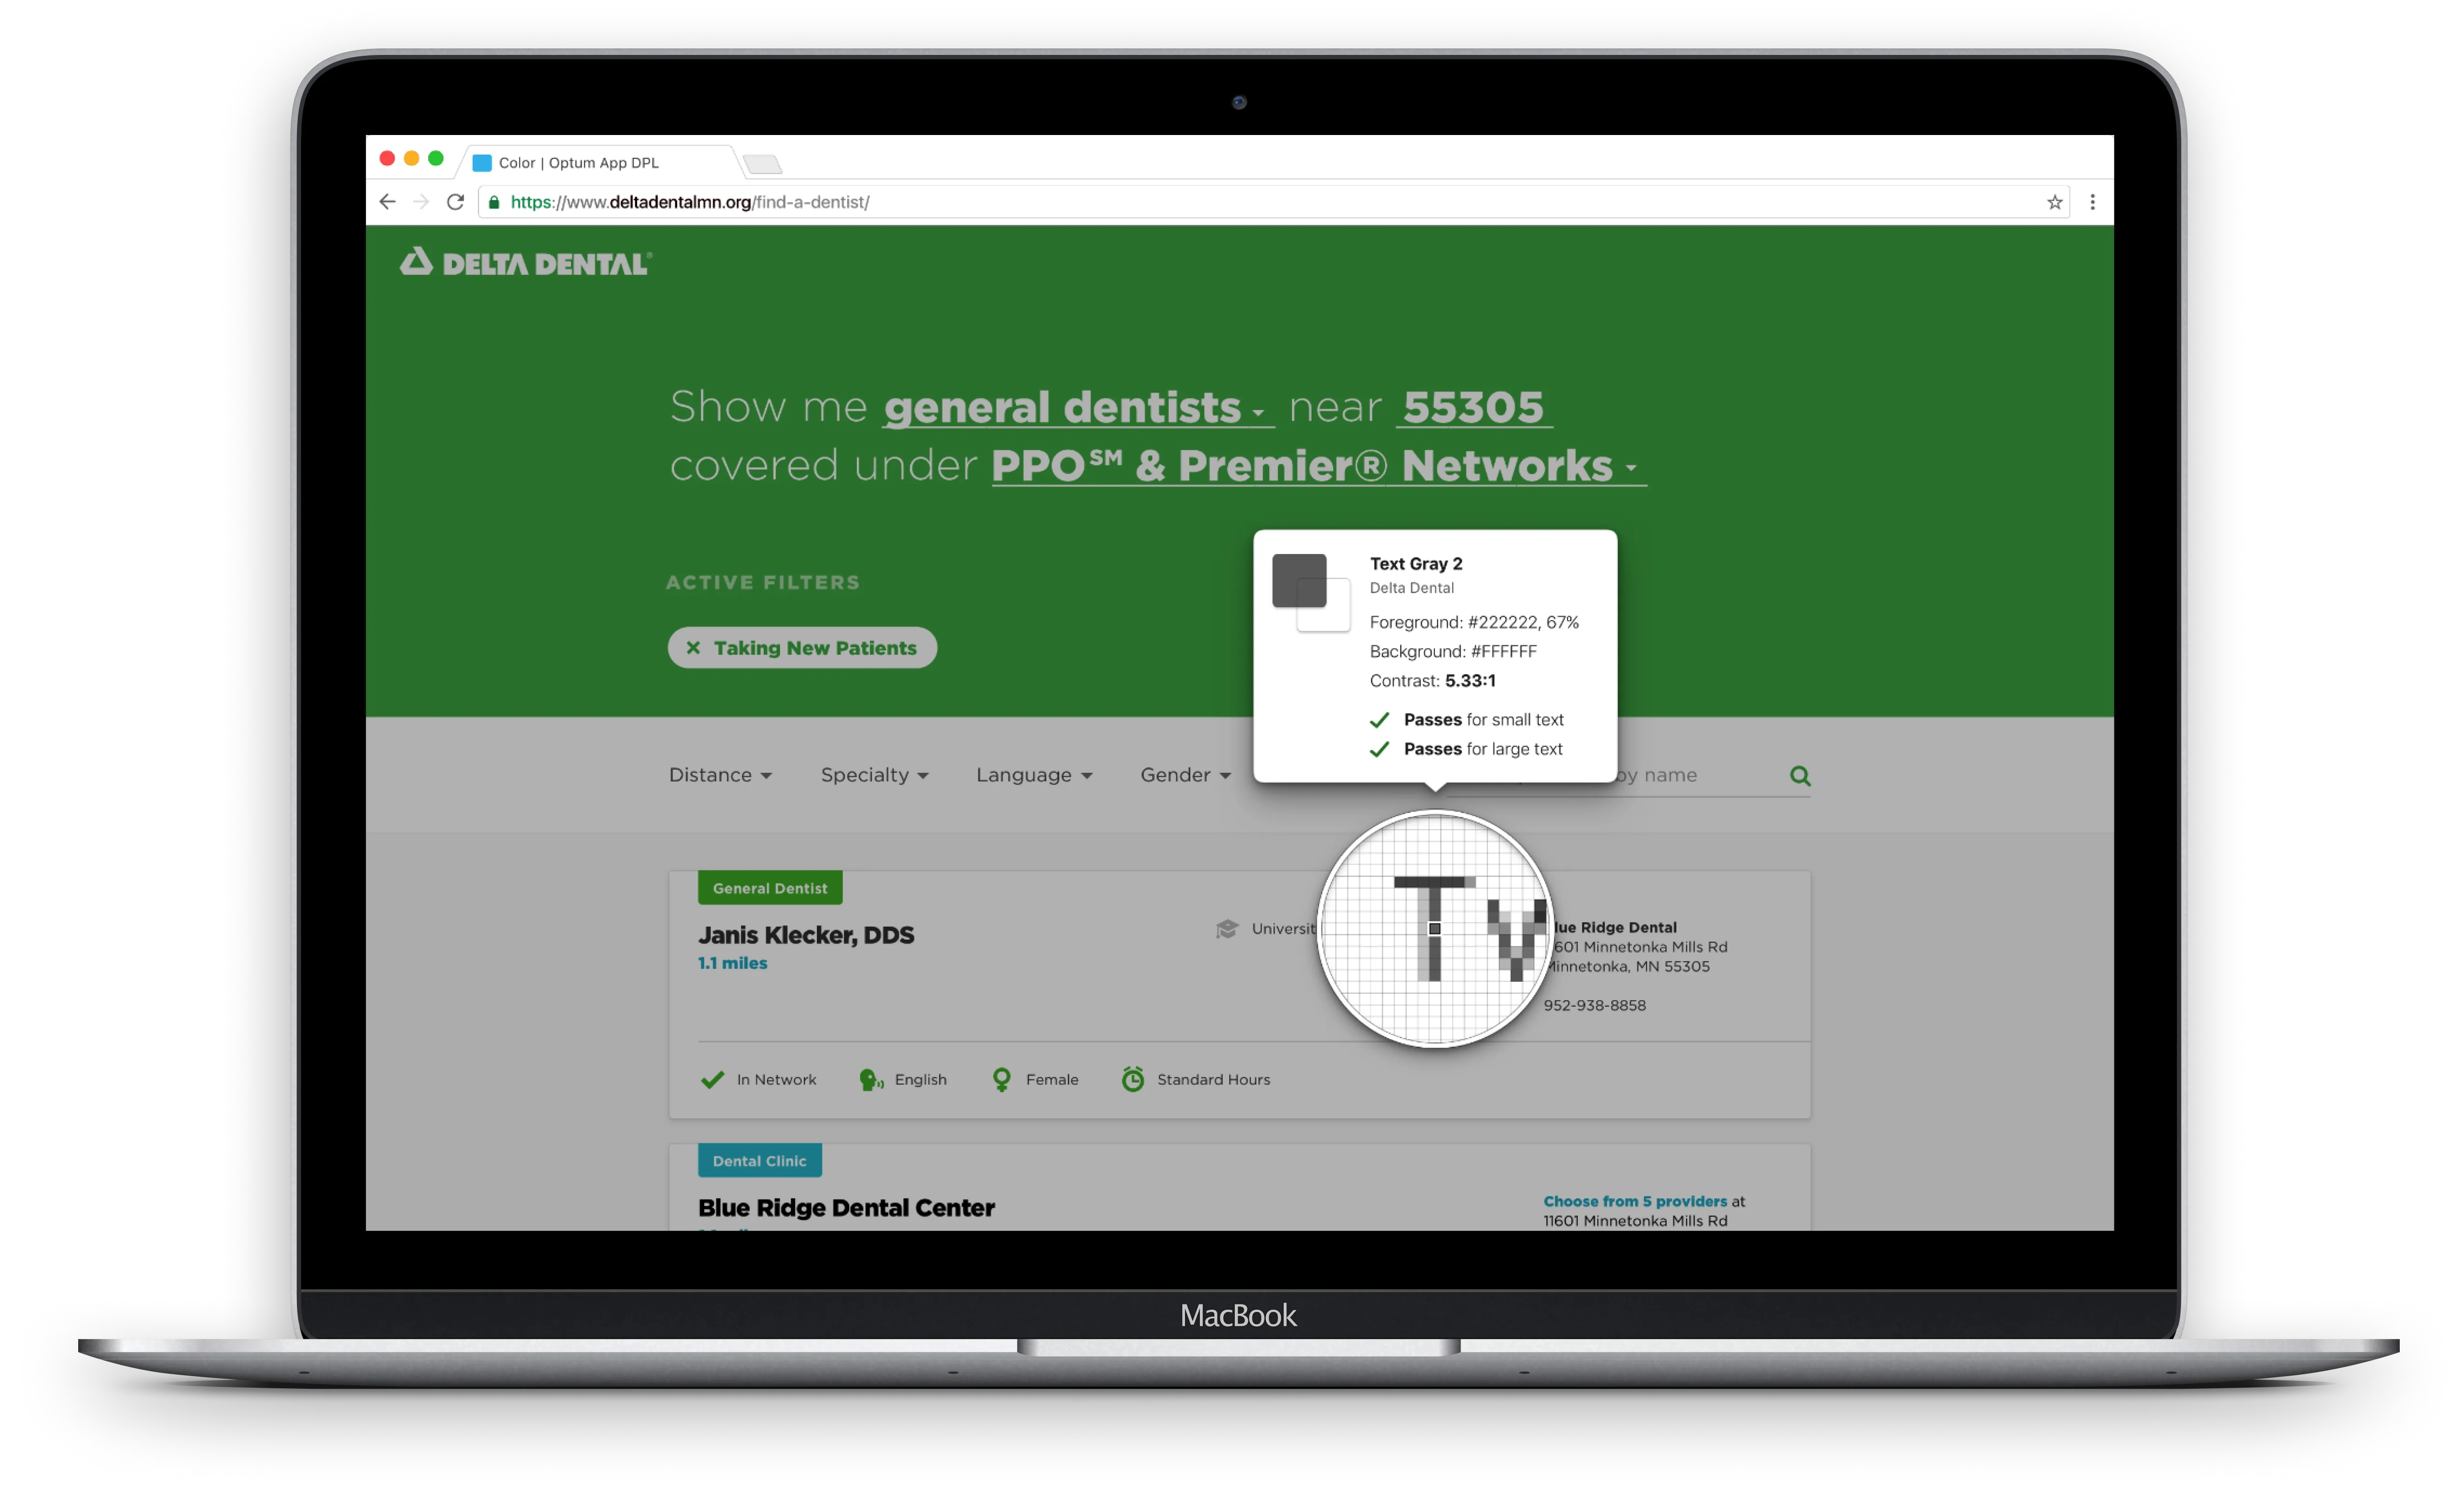Image resolution: width=2464 pixels, height=1487 pixels.
Task: Expand the Gender filter dropdown
Action: (x=1185, y=775)
